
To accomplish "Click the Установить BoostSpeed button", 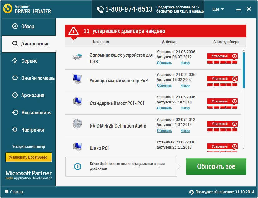I will coord(28,157).
